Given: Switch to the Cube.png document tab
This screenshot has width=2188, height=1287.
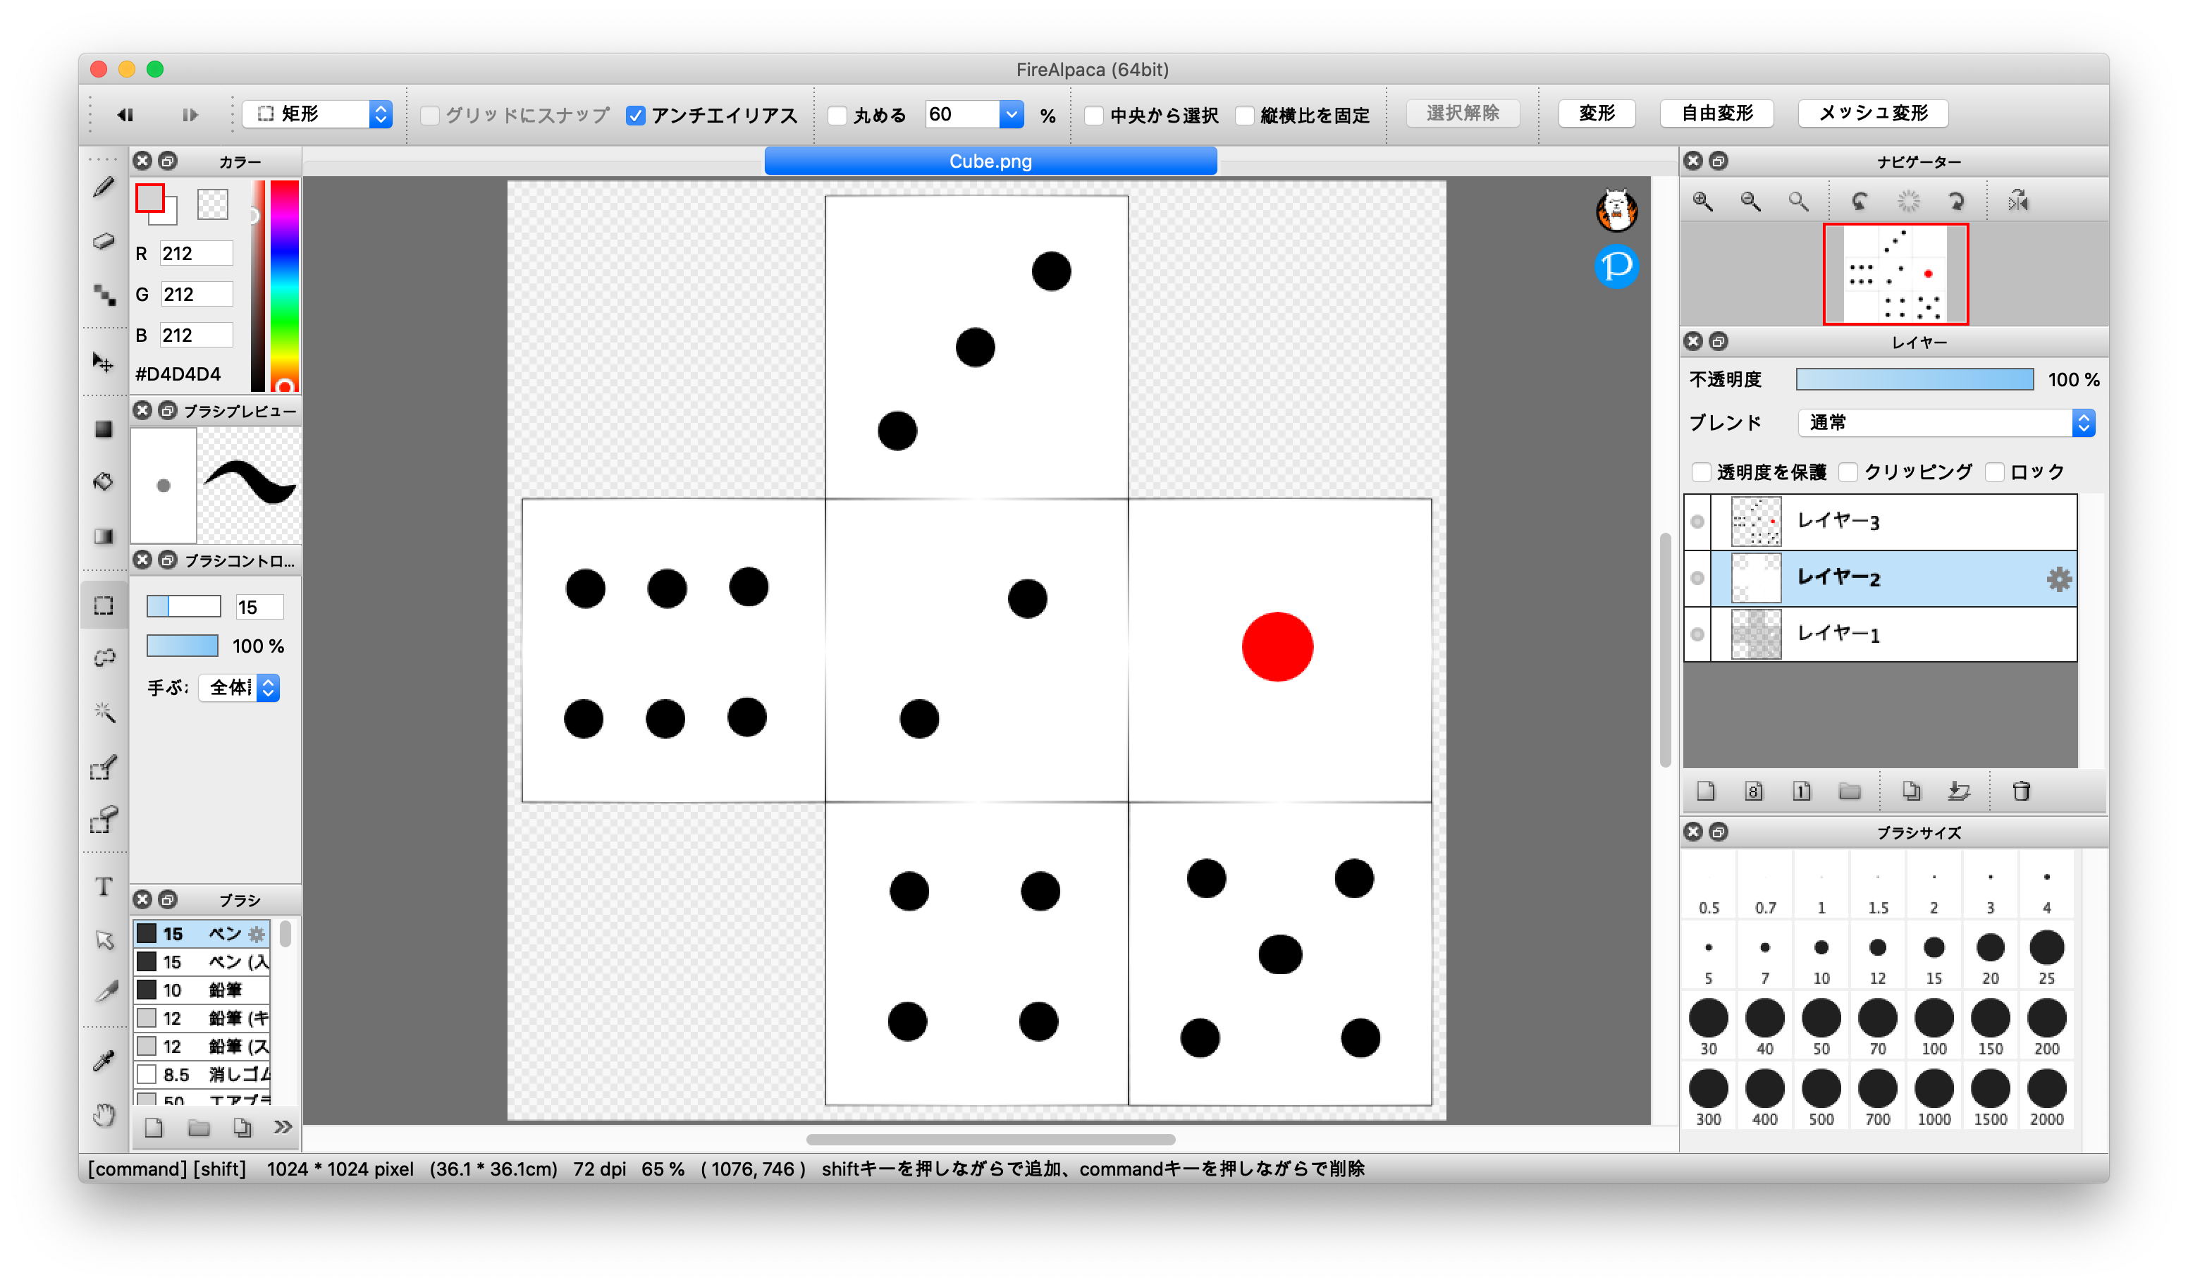Looking at the screenshot, I should tap(990, 161).
